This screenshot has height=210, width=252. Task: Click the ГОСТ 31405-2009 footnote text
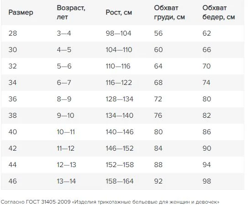110,202
